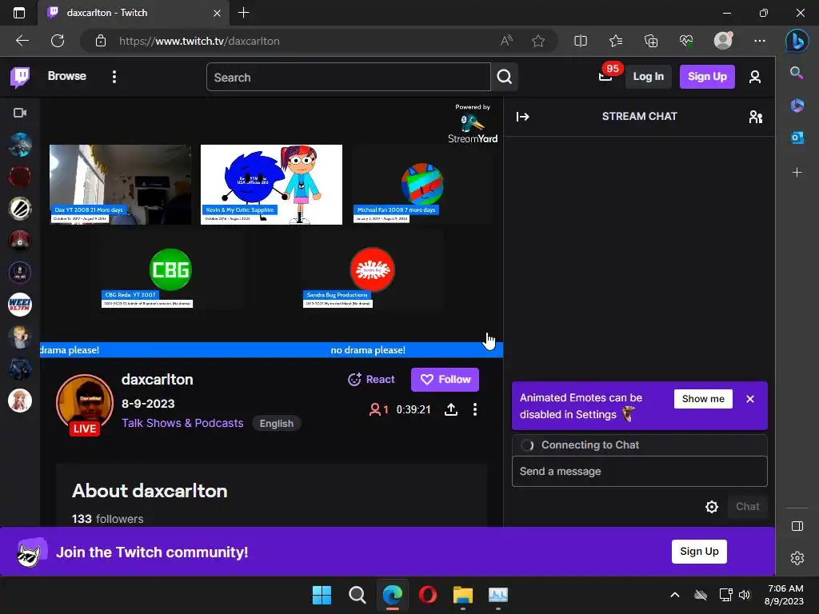Screen dimensions: 819x614
Task: Open stream options three-dot menu
Action: pyautogui.click(x=475, y=409)
